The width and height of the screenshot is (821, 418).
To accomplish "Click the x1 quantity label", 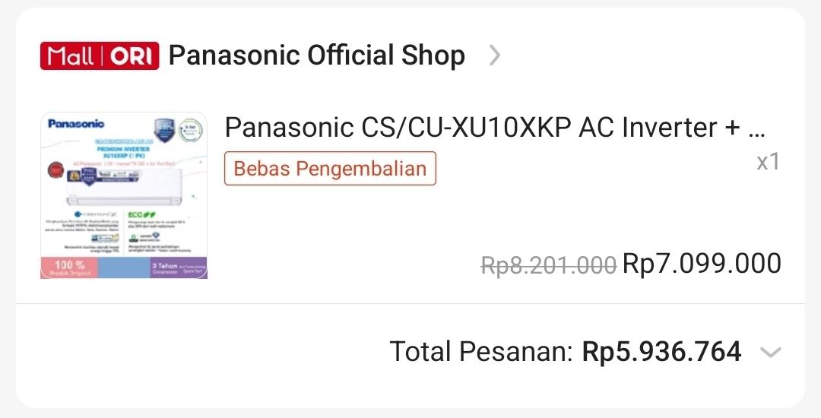I will coord(768,161).
